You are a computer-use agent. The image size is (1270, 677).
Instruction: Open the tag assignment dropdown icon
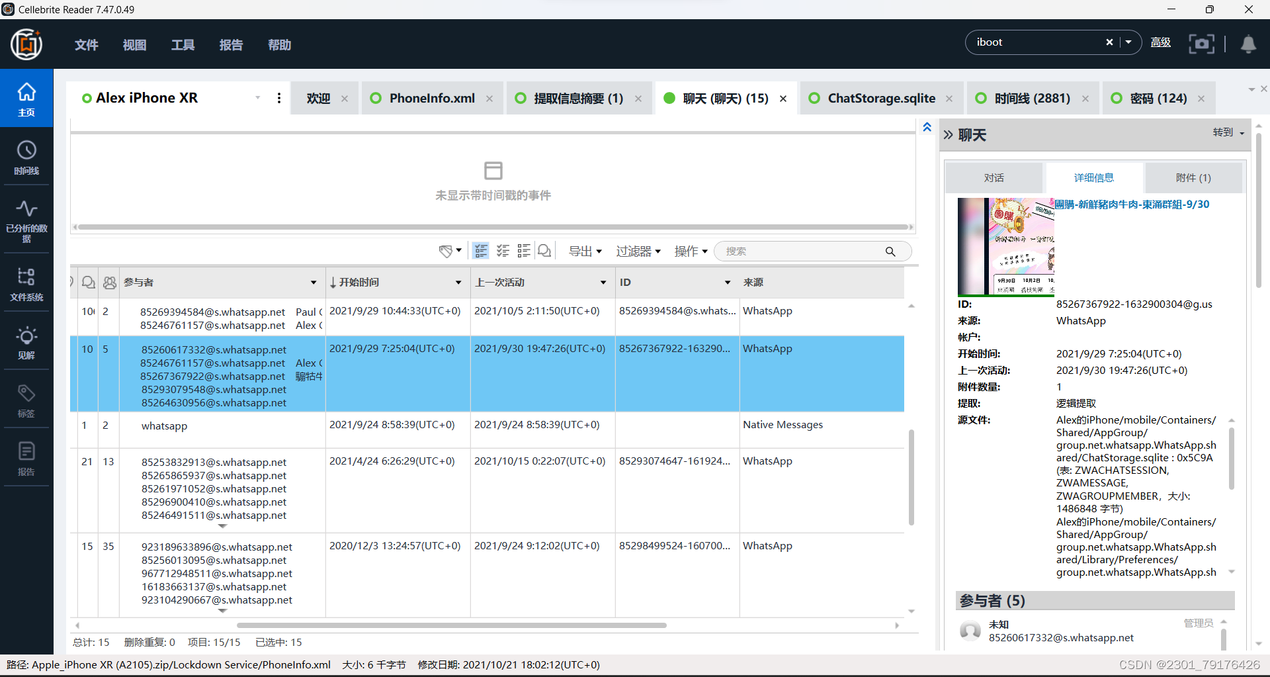click(x=450, y=251)
